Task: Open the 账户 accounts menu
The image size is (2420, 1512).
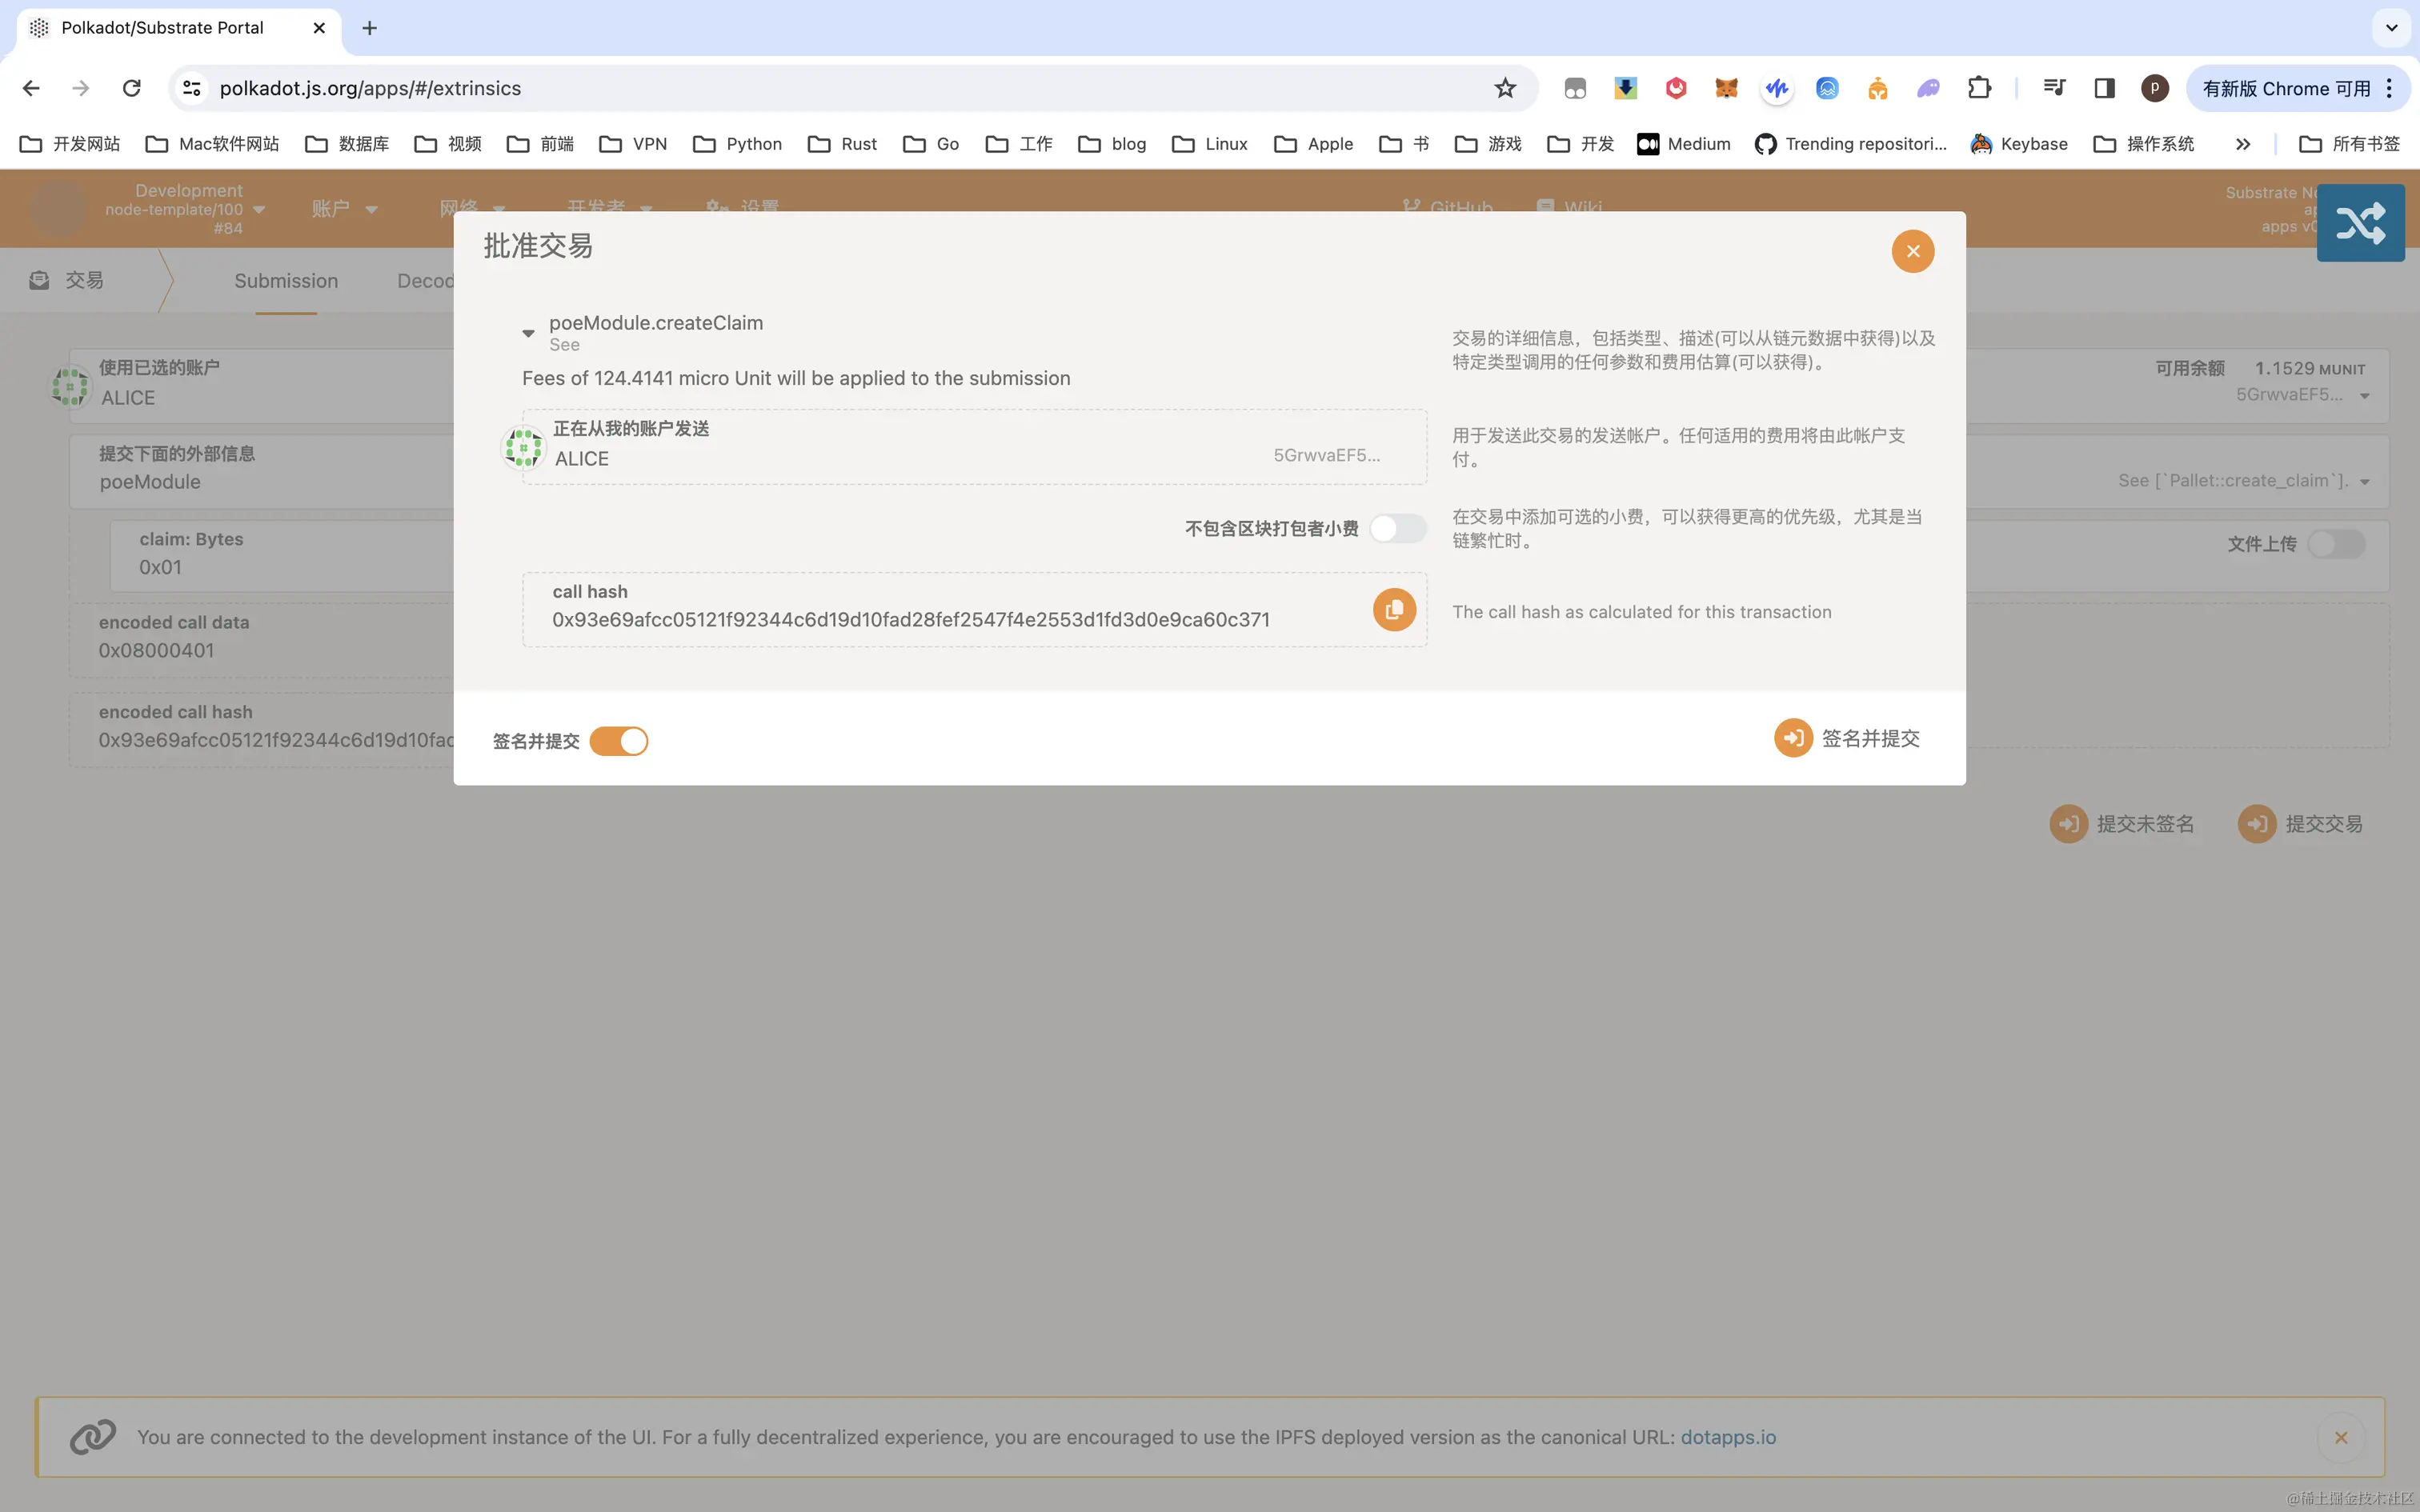Action: [343, 208]
